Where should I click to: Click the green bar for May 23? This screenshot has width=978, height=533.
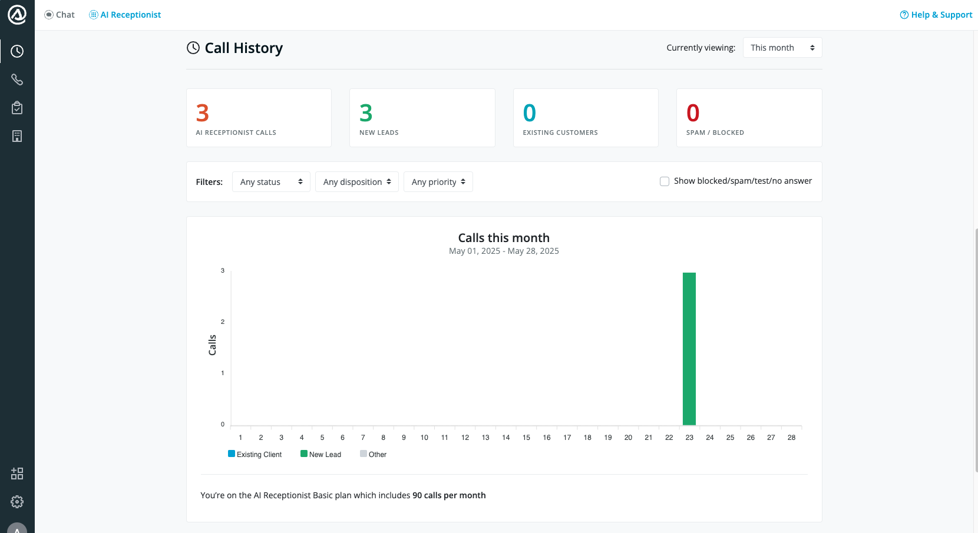click(689, 349)
